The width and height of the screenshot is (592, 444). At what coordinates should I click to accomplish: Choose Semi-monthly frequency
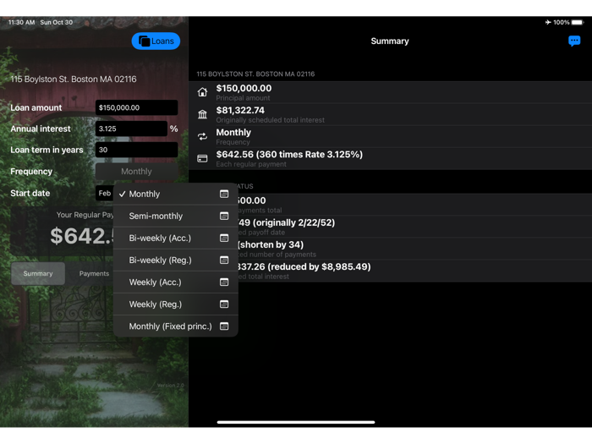pos(176,216)
